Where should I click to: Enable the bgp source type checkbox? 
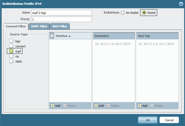click(11, 41)
